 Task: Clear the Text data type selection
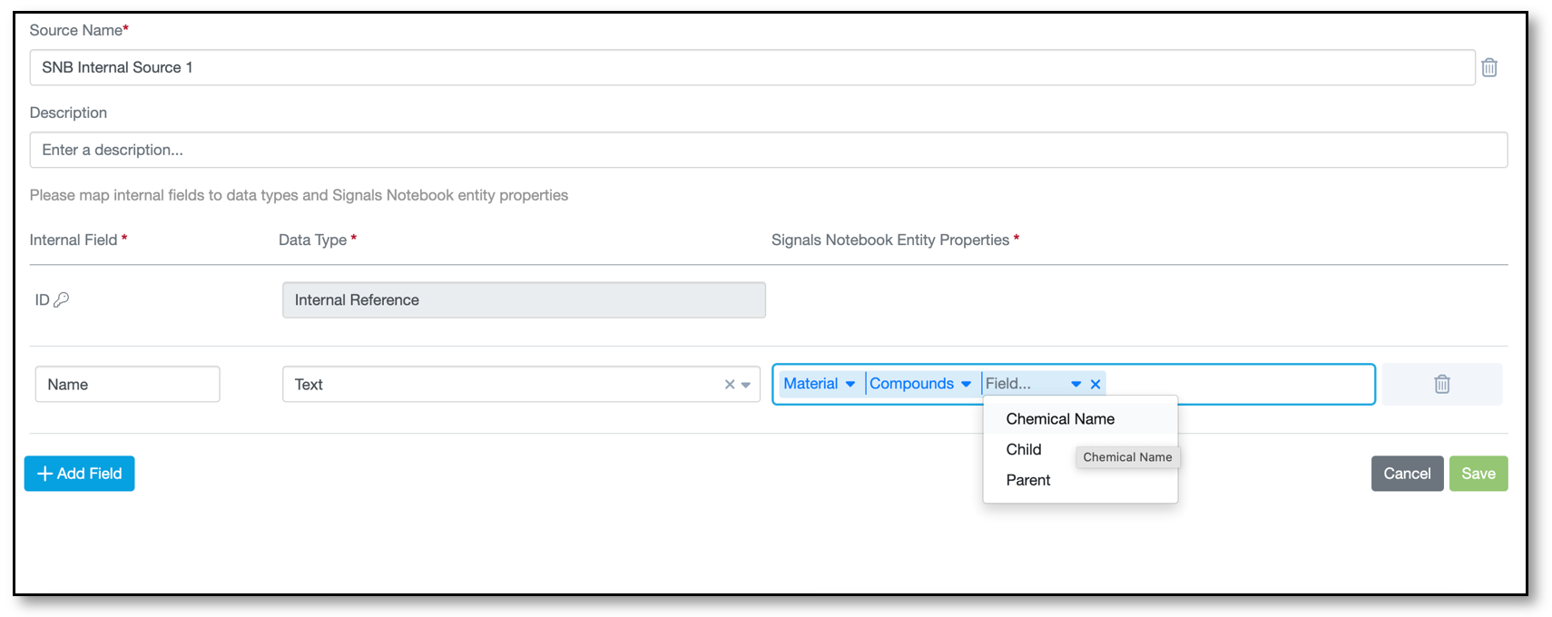pyautogui.click(x=729, y=385)
